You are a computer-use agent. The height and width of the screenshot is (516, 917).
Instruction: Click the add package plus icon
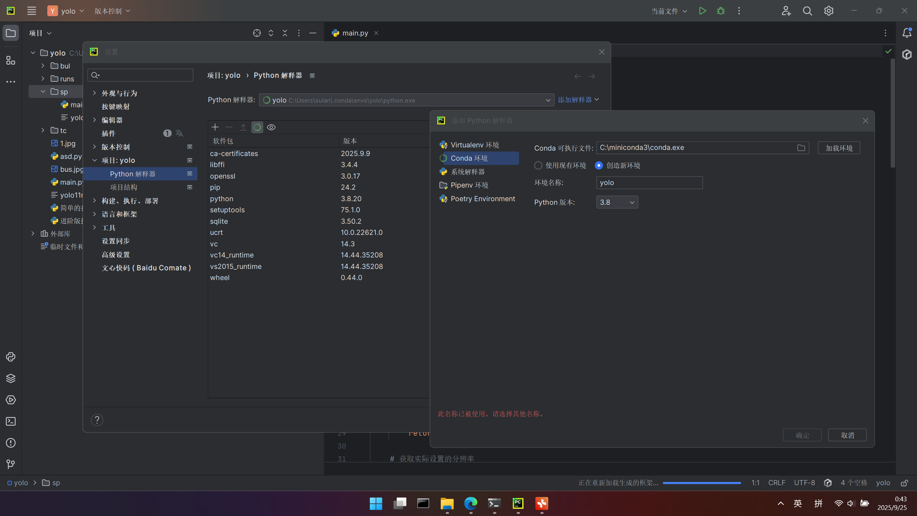[x=215, y=127]
